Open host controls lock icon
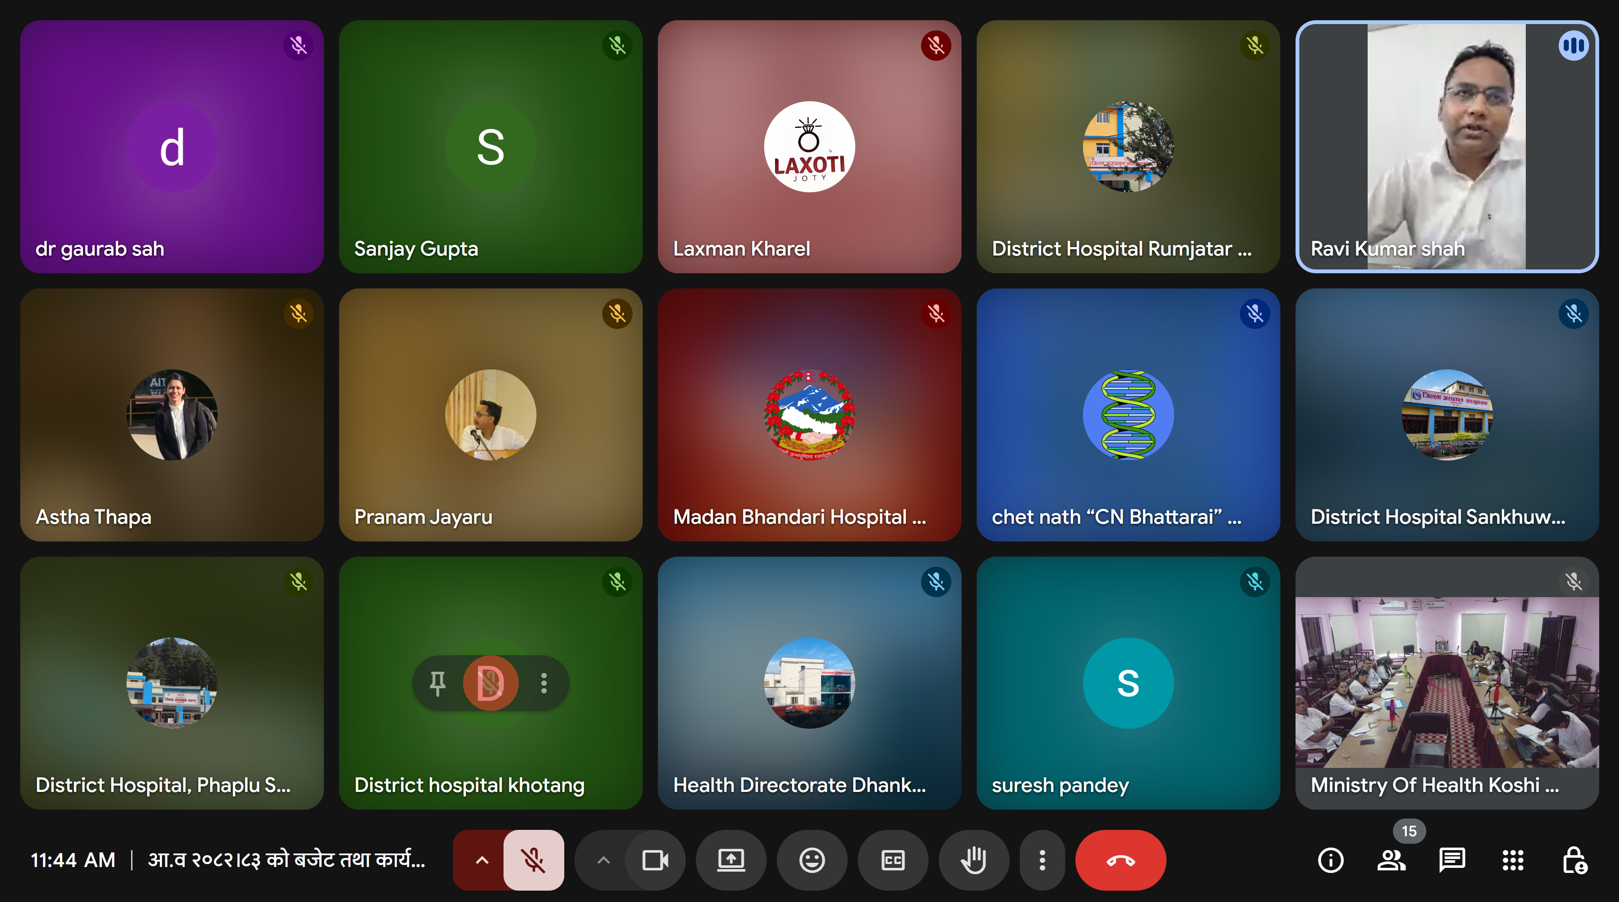The width and height of the screenshot is (1619, 902). tap(1574, 860)
